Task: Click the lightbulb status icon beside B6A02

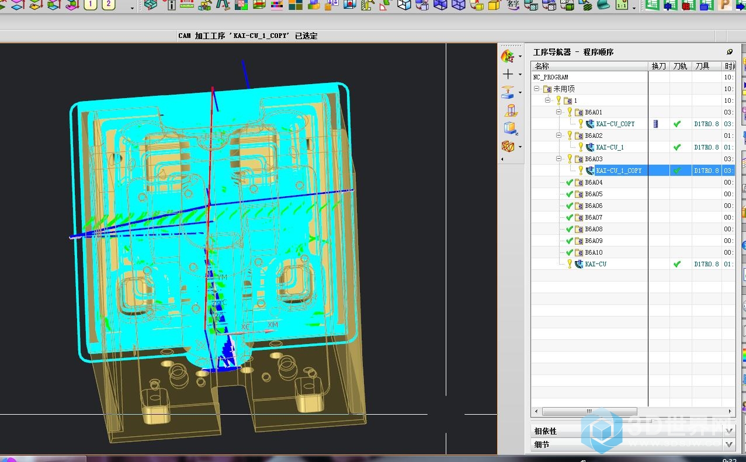Action: (x=570, y=136)
